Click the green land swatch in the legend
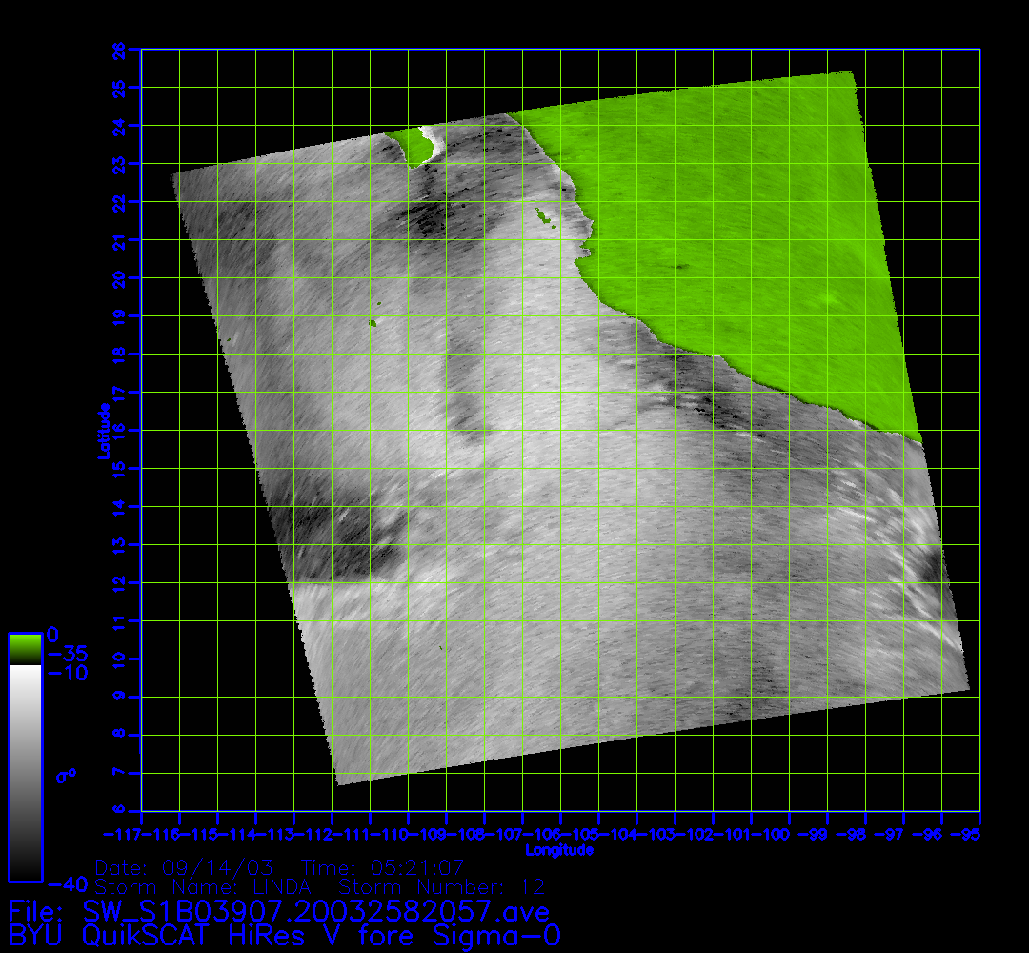The height and width of the screenshot is (953, 1029). pos(25,650)
